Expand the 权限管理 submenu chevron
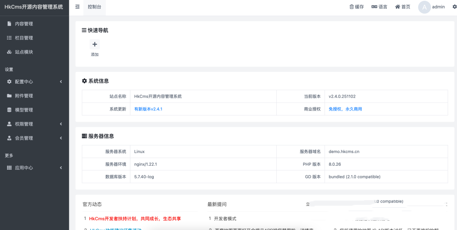Viewport: 457px width, 230px height. (61, 124)
